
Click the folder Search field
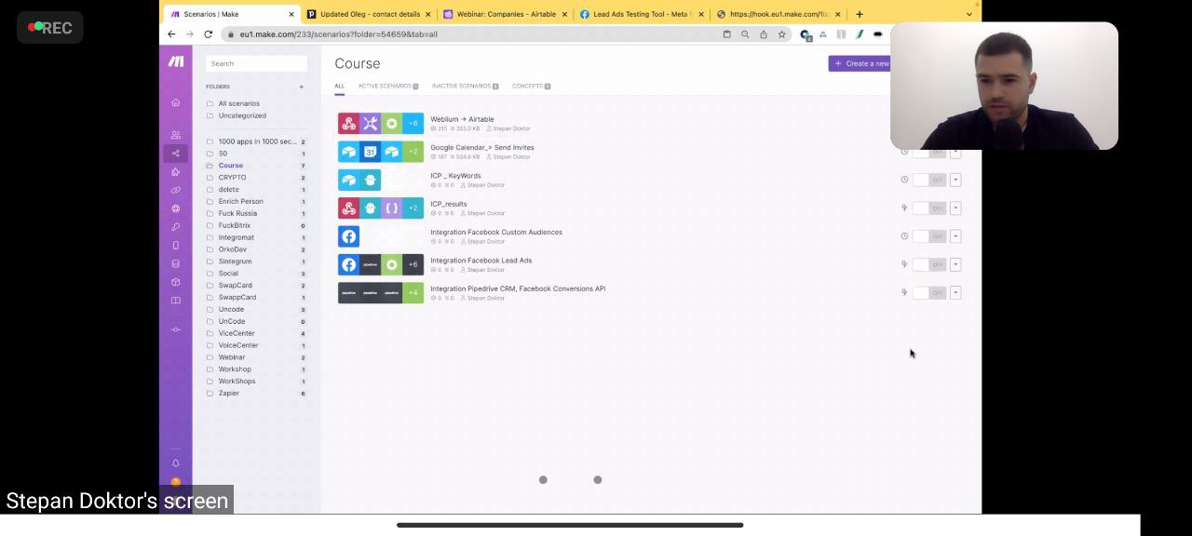(256, 63)
